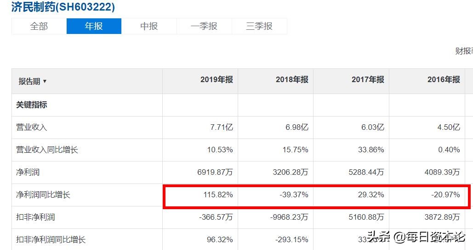Select the 扣非净利润同比增长 row label

point(51,239)
